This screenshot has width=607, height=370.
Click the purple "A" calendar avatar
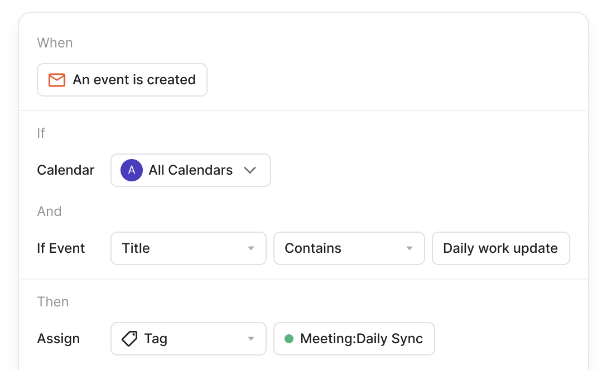tap(131, 170)
